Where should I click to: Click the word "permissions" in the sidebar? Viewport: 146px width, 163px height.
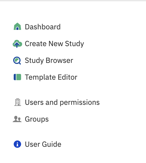tap(80, 103)
